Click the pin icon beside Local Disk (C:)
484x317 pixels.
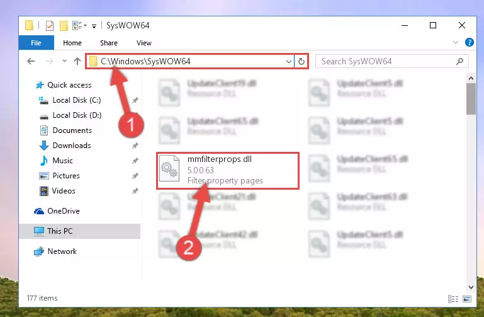pyautogui.click(x=135, y=100)
